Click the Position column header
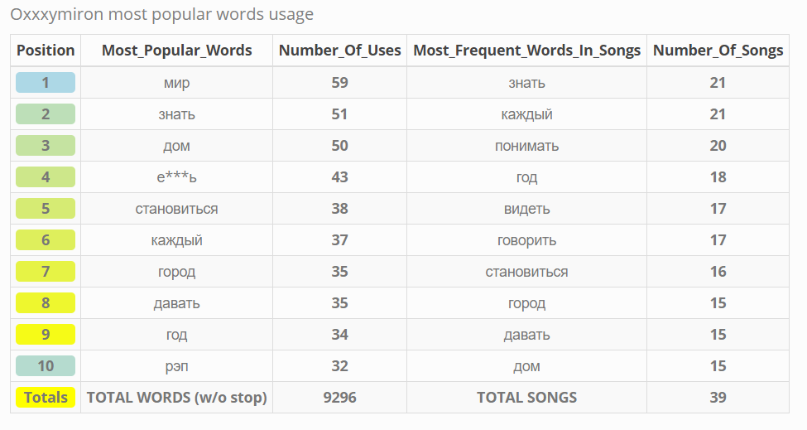807x430 pixels. coord(46,51)
